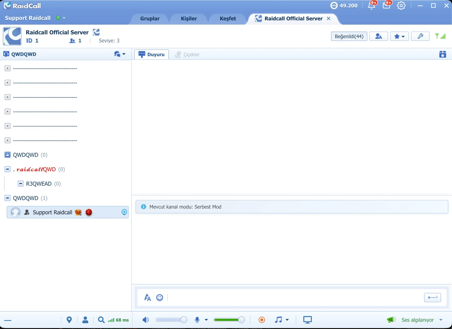
Task: Click the location pin icon
Action: pyautogui.click(x=69, y=320)
